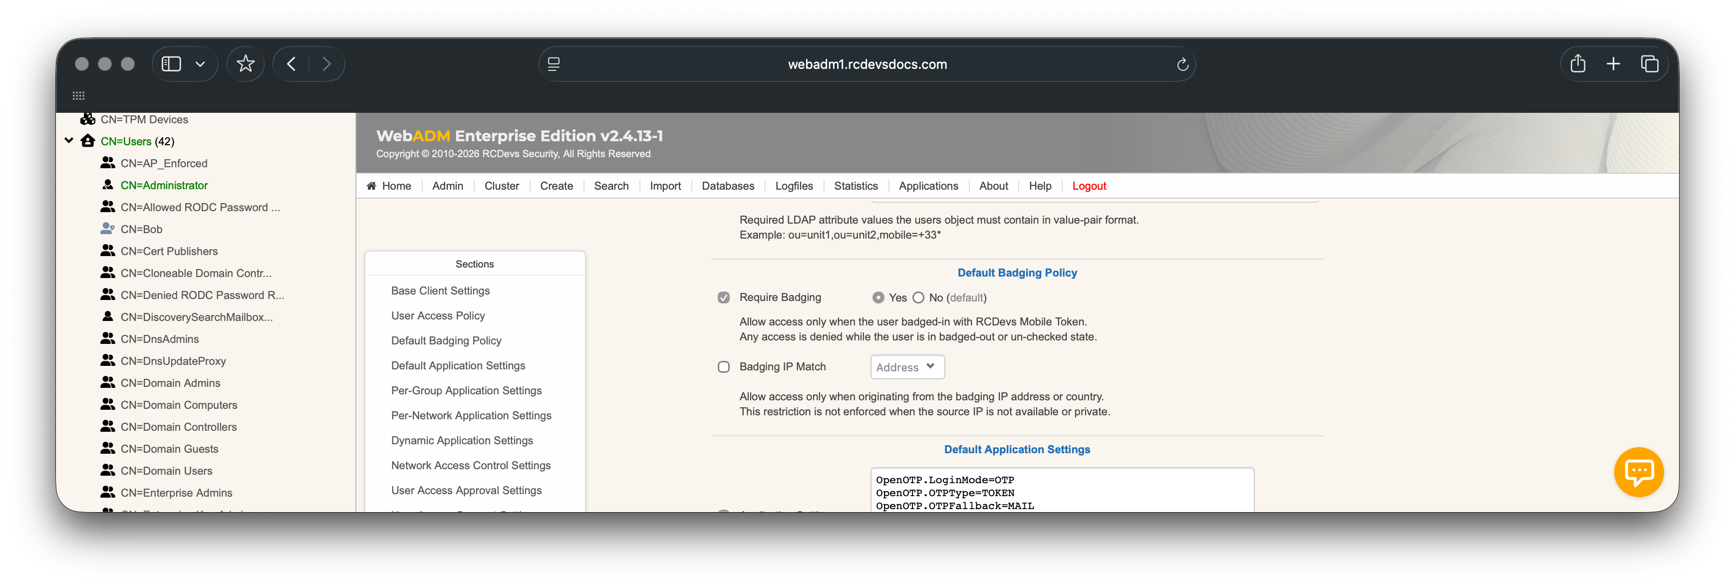Viewport: 1735px width, 586px height.
Task: Click the Home house icon in navigation
Action: pos(371,186)
